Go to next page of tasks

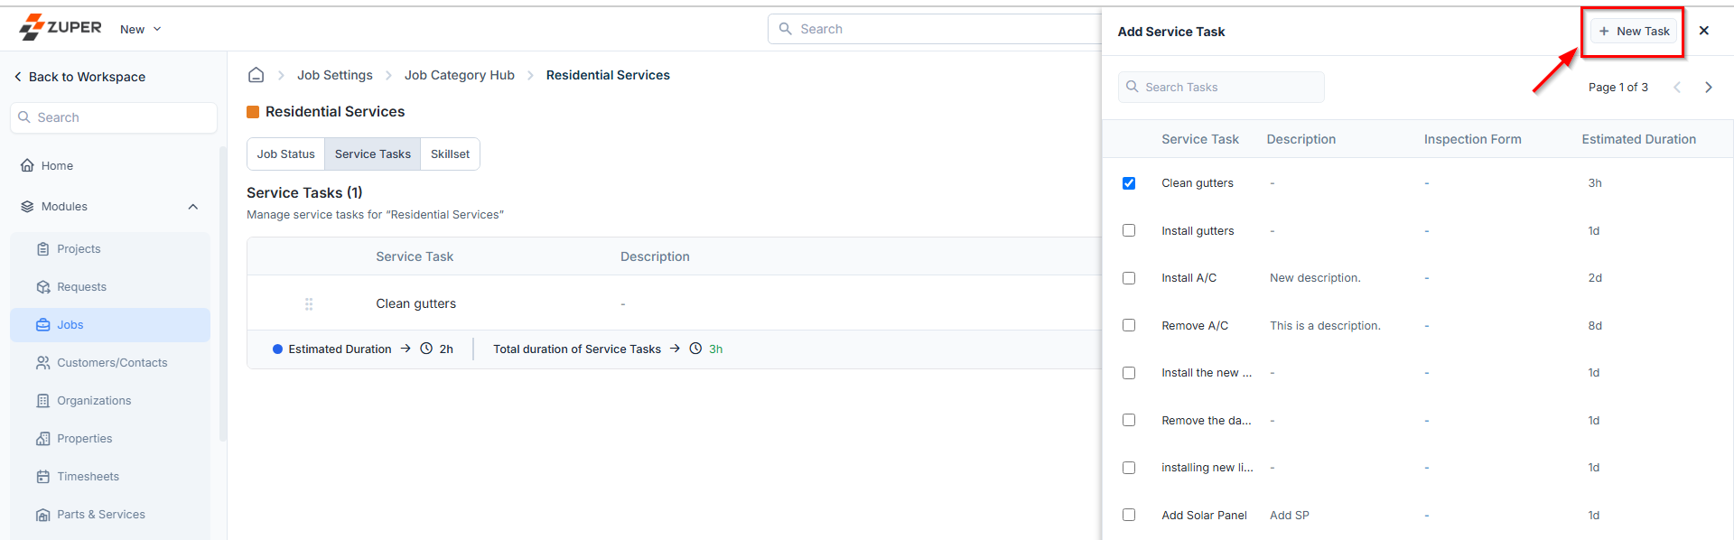(x=1709, y=88)
